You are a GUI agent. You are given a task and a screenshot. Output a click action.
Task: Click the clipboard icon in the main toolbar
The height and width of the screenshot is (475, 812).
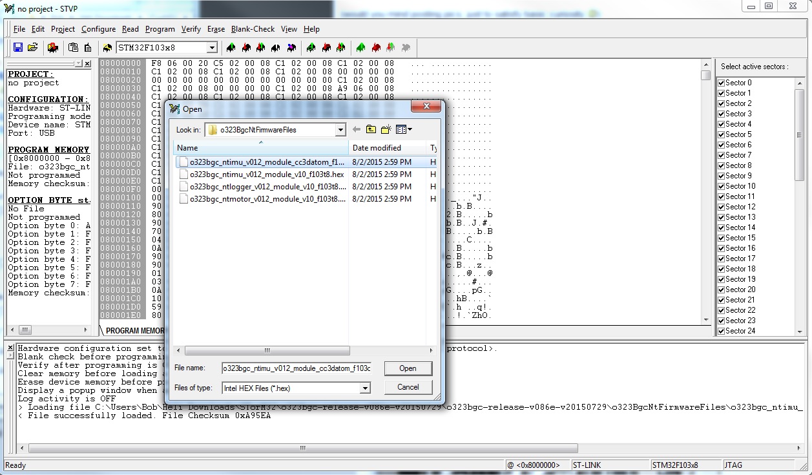click(x=73, y=48)
